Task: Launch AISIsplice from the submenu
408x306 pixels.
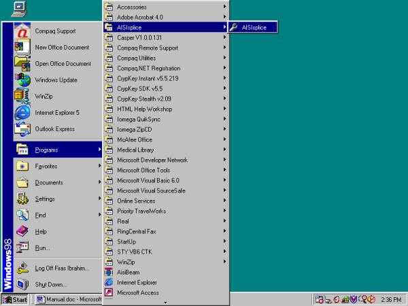Action: point(253,27)
